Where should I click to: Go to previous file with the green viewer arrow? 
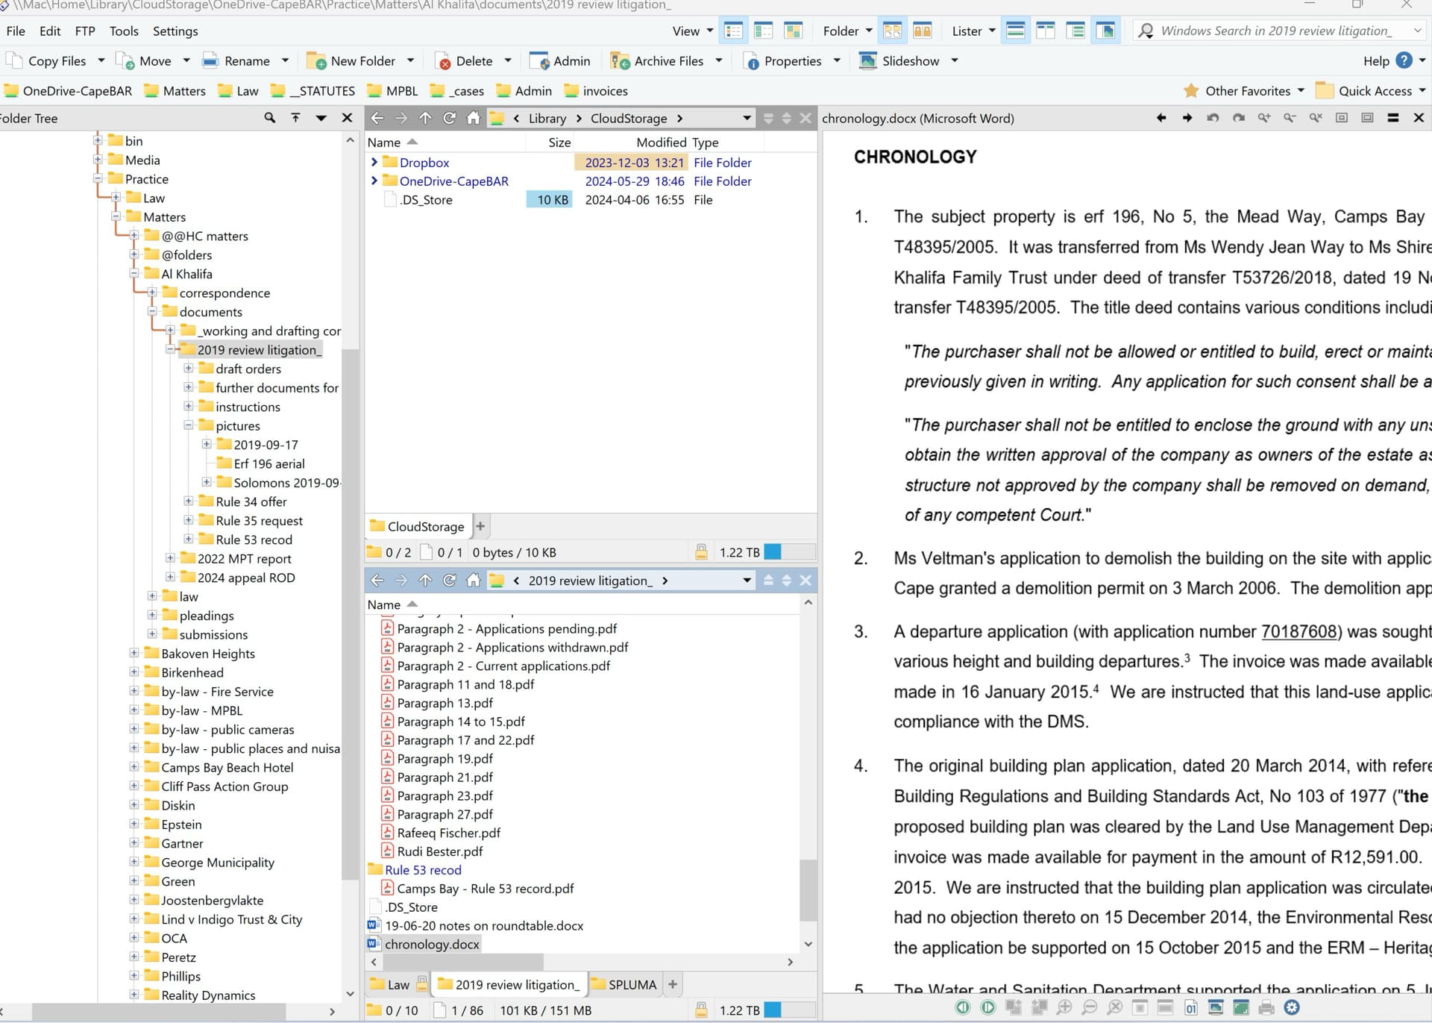click(963, 1007)
